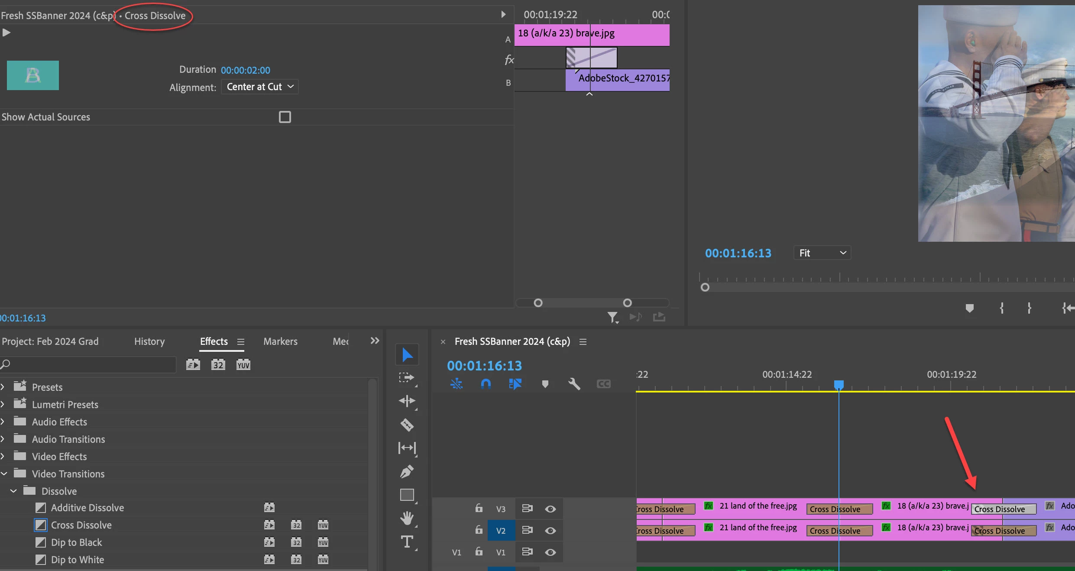Screen dimensions: 1075x571
Task: Select the Type tool
Action: point(407,542)
